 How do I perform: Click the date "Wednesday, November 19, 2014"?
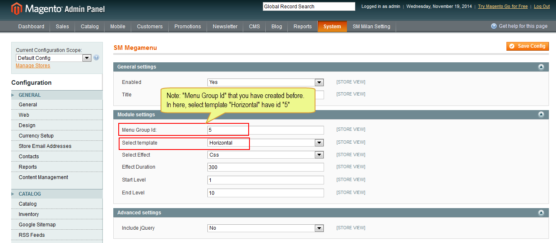pyautogui.click(x=439, y=6)
